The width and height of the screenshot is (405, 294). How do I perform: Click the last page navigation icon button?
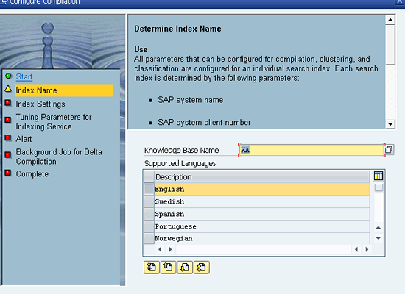[x=202, y=268]
